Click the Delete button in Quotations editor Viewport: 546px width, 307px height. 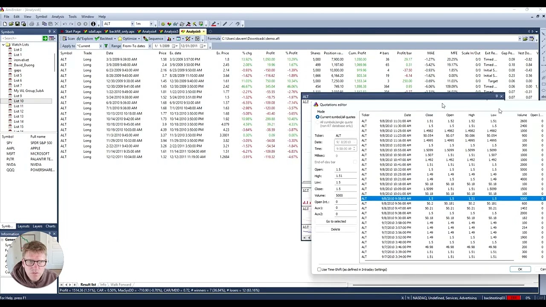tap(336, 229)
